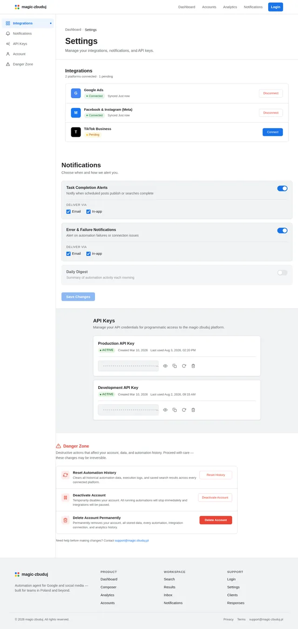Open Results link in footer Workspace

pyautogui.click(x=169, y=587)
